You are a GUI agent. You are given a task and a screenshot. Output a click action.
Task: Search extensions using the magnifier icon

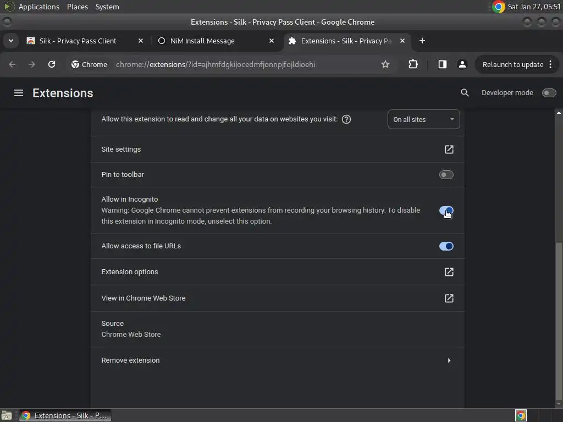coord(465,93)
